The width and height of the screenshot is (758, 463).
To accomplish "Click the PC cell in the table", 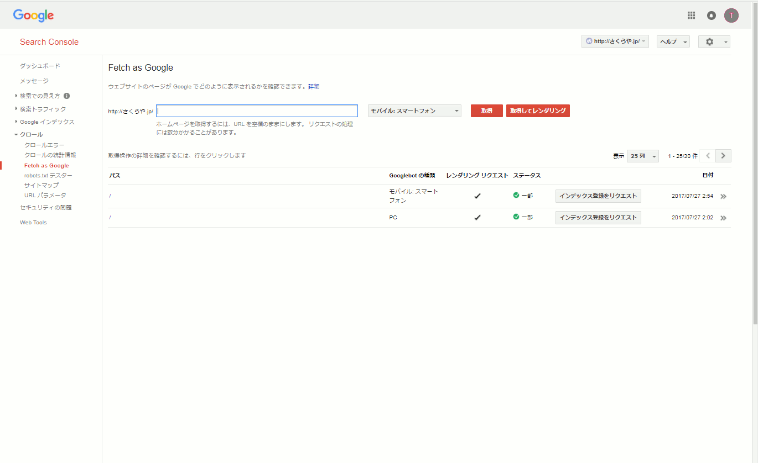I will pos(393,218).
